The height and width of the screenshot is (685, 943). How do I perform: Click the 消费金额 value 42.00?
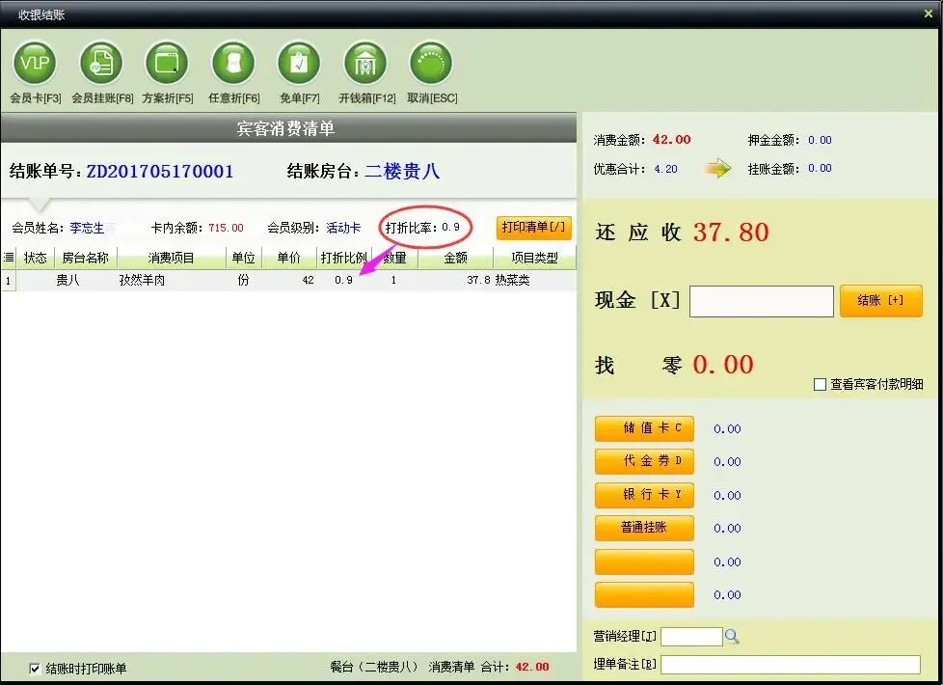coord(672,140)
